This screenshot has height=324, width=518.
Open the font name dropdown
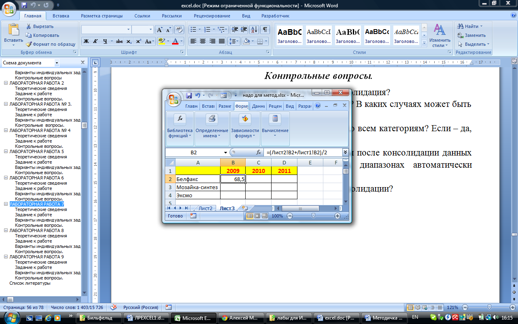tap(128, 30)
